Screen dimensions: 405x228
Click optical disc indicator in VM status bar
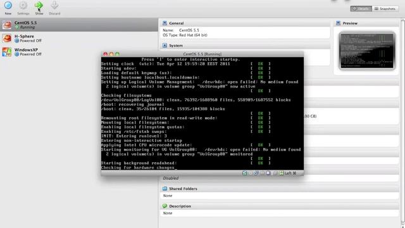pos(251,173)
